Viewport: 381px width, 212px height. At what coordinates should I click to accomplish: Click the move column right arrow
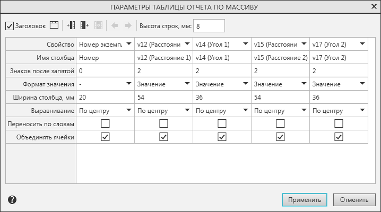tap(127, 25)
